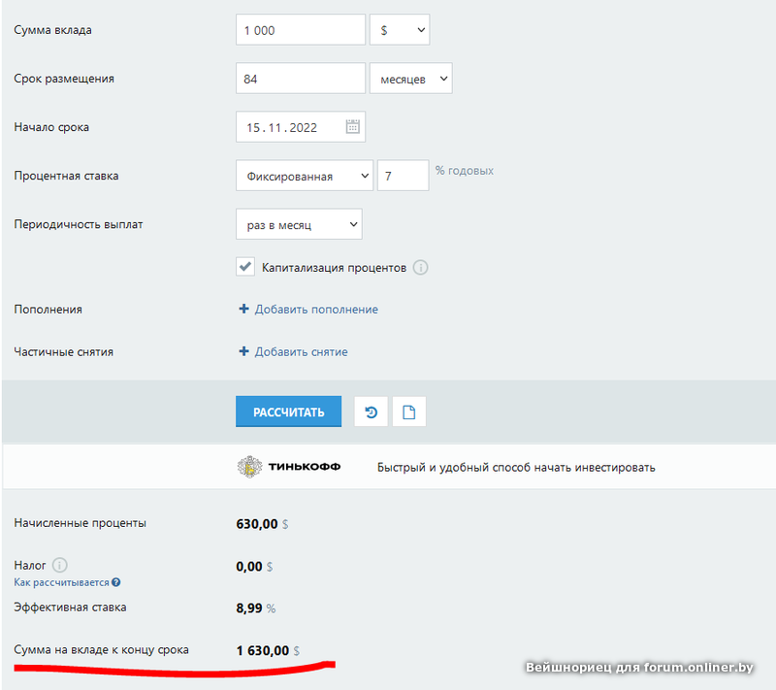Open the Фиксированная rate type dropdown
The height and width of the screenshot is (690, 776).
[305, 176]
